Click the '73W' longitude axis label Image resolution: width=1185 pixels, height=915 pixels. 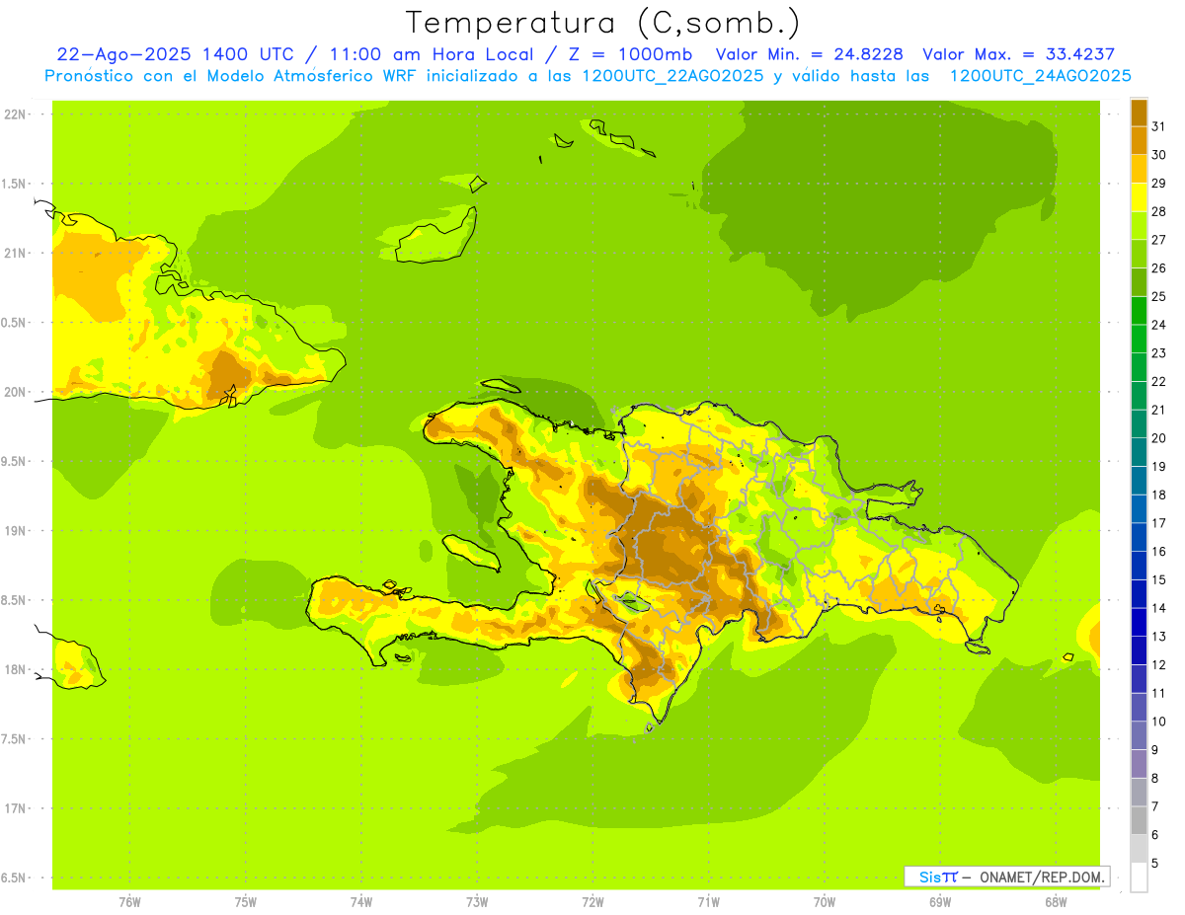pyautogui.click(x=477, y=902)
